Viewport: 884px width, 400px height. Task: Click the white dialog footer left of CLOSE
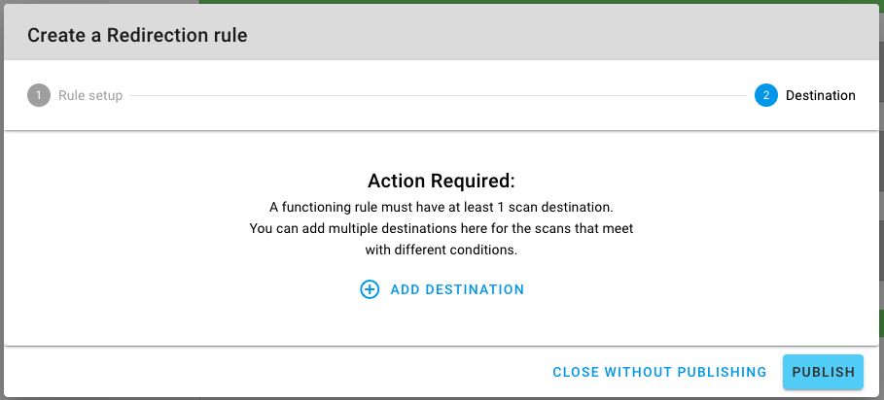[x=243, y=372]
